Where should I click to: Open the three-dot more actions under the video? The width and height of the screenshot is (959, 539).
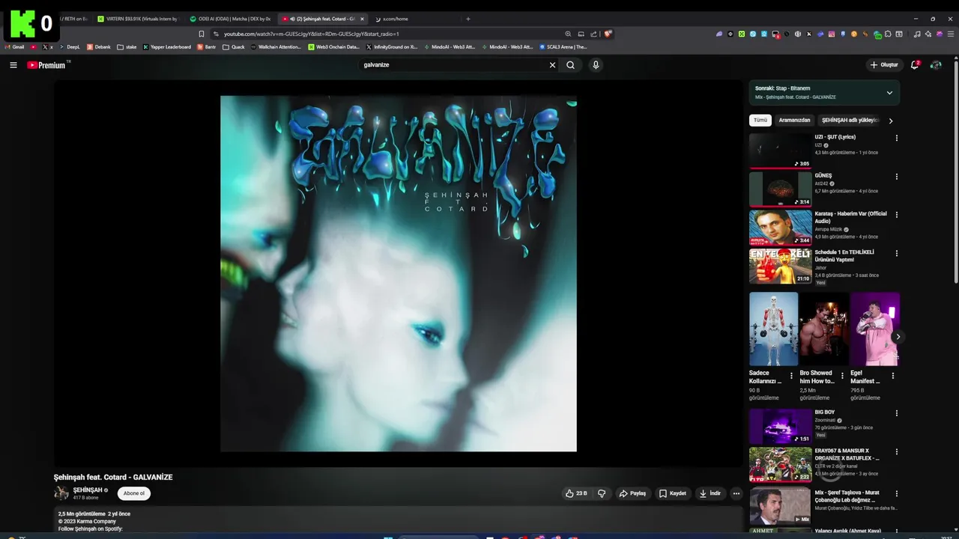736,493
